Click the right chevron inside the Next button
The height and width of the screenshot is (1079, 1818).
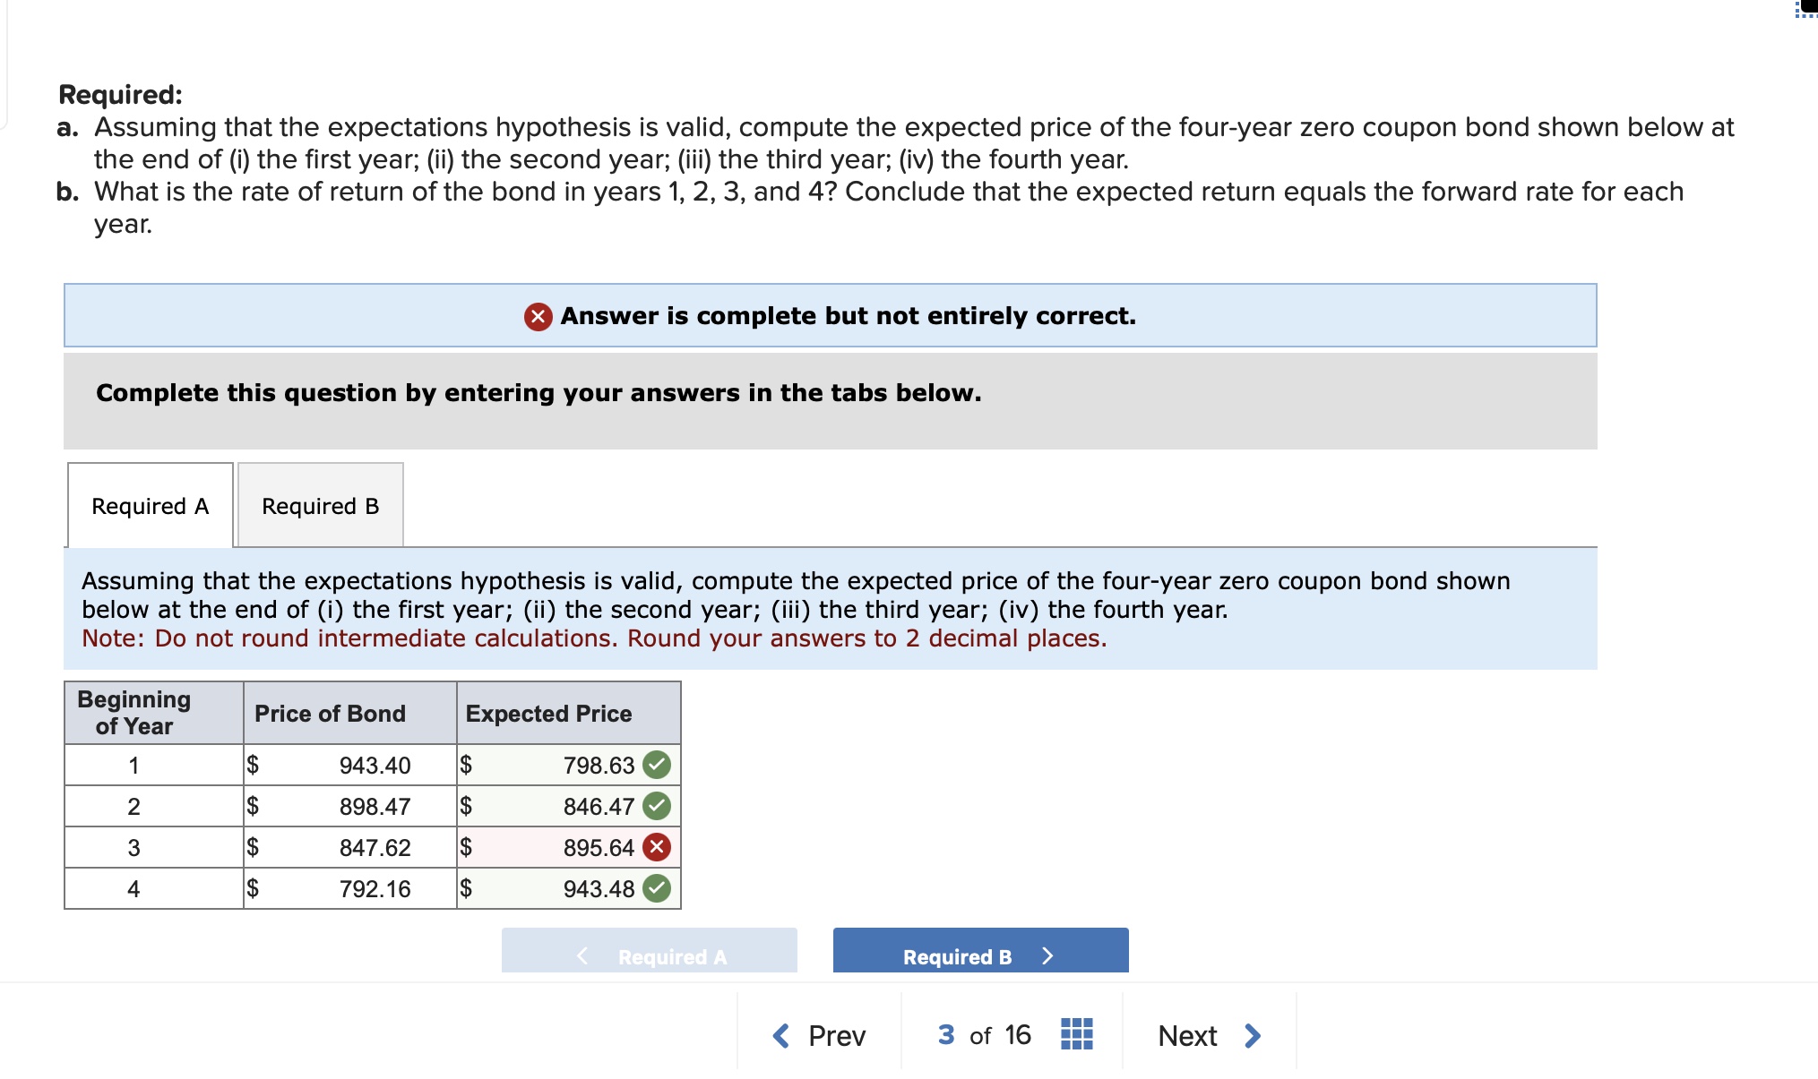[1253, 1035]
